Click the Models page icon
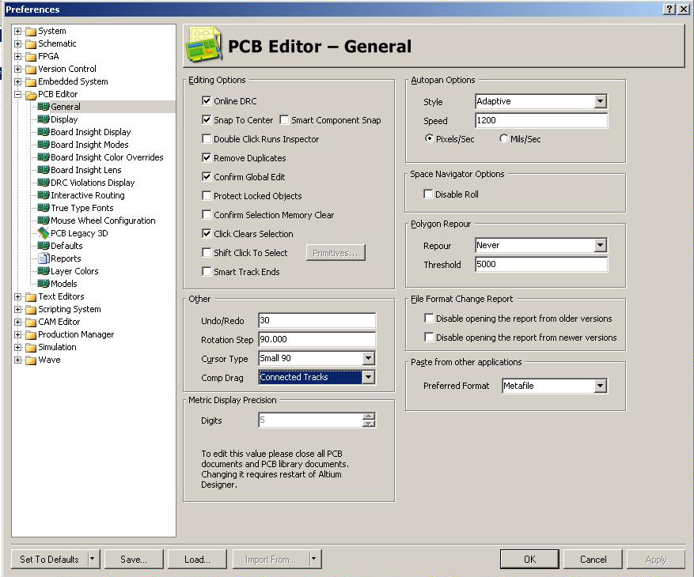The image size is (694, 577). pyautogui.click(x=44, y=284)
